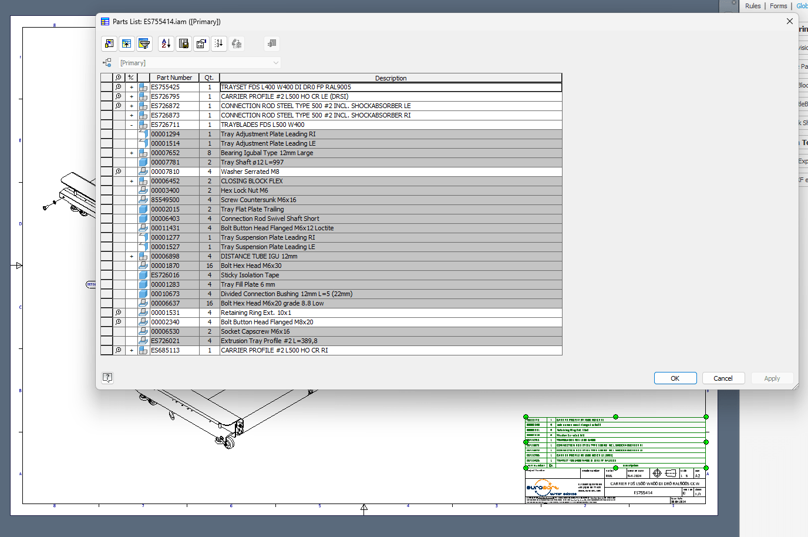The width and height of the screenshot is (808, 537).
Task: Click the help question mark button
Action: (x=107, y=378)
